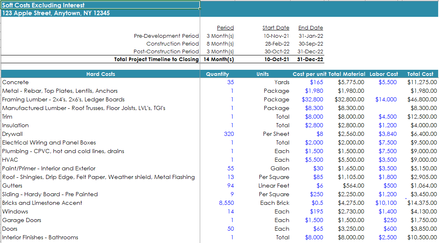Select the 'Hard Costs' column header
This screenshot has width=439, height=243.
pyautogui.click(x=101, y=74)
